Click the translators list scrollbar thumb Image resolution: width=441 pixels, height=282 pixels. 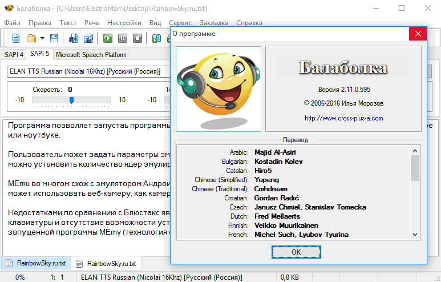[x=415, y=168]
